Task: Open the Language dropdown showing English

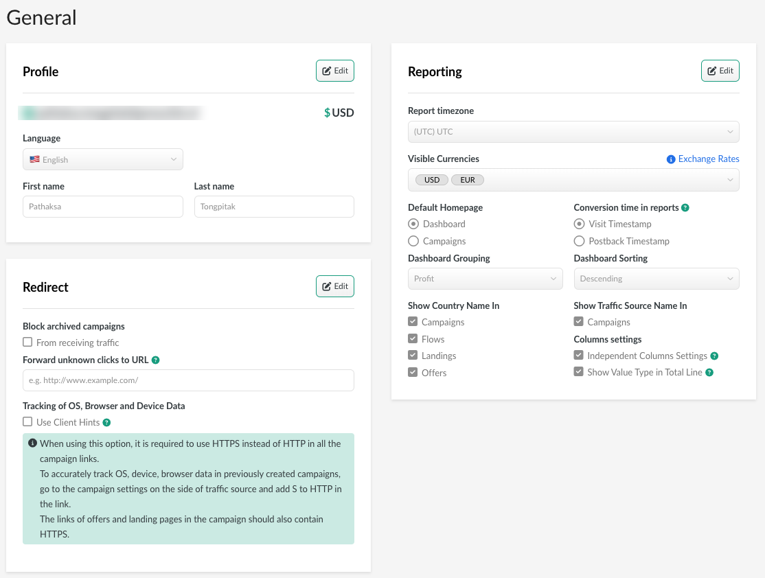Action: coord(103,159)
